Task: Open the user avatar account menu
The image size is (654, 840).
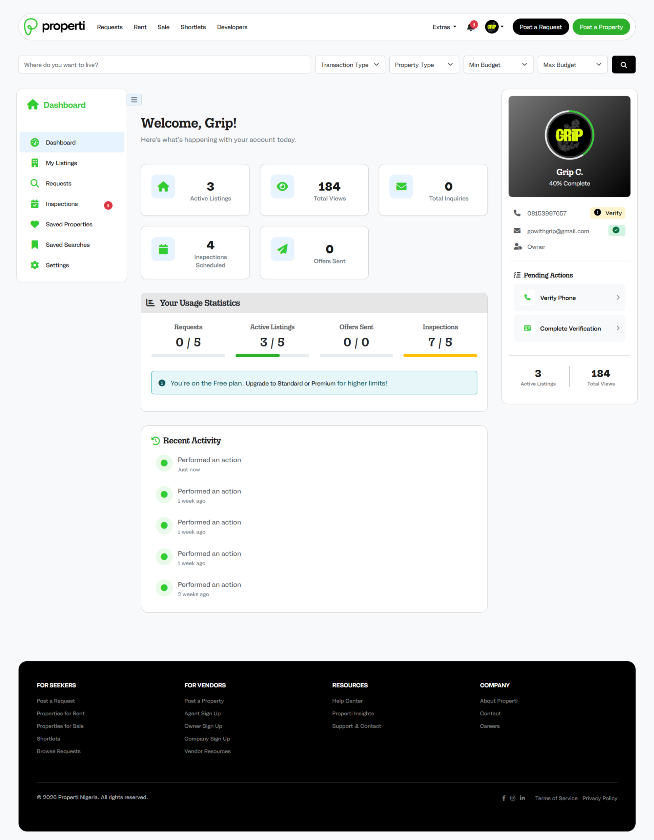Action: click(x=494, y=27)
